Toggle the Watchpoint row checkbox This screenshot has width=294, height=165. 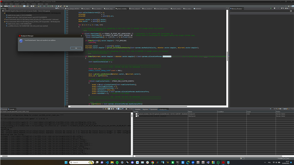[136, 116]
